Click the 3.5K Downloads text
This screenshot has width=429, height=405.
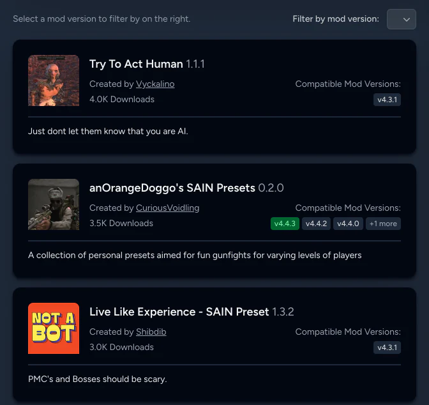pos(121,223)
